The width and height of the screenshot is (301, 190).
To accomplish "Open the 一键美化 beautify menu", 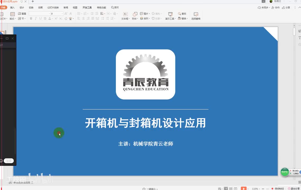I will pyautogui.click(x=150, y=189).
